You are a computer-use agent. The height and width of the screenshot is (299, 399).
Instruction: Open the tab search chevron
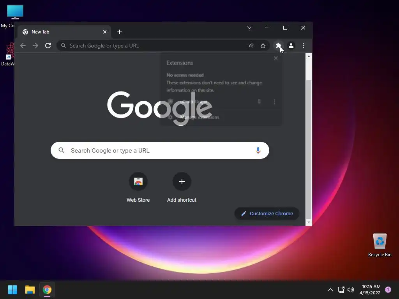pyautogui.click(x=249, y=28)
